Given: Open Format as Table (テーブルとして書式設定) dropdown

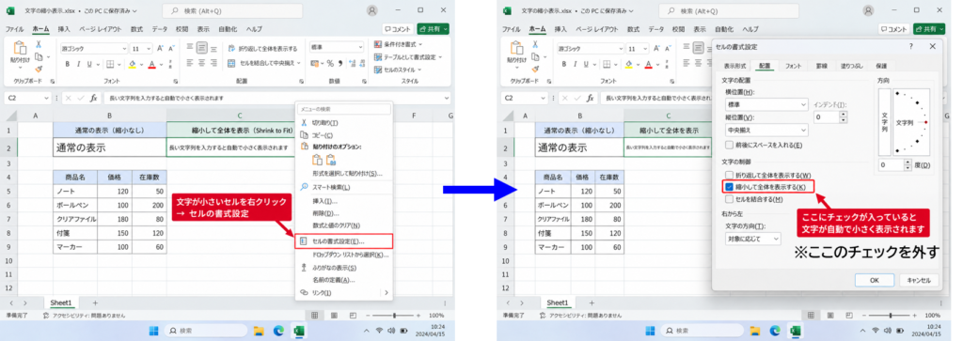Looking at the screenshot, I should [408, 57].
